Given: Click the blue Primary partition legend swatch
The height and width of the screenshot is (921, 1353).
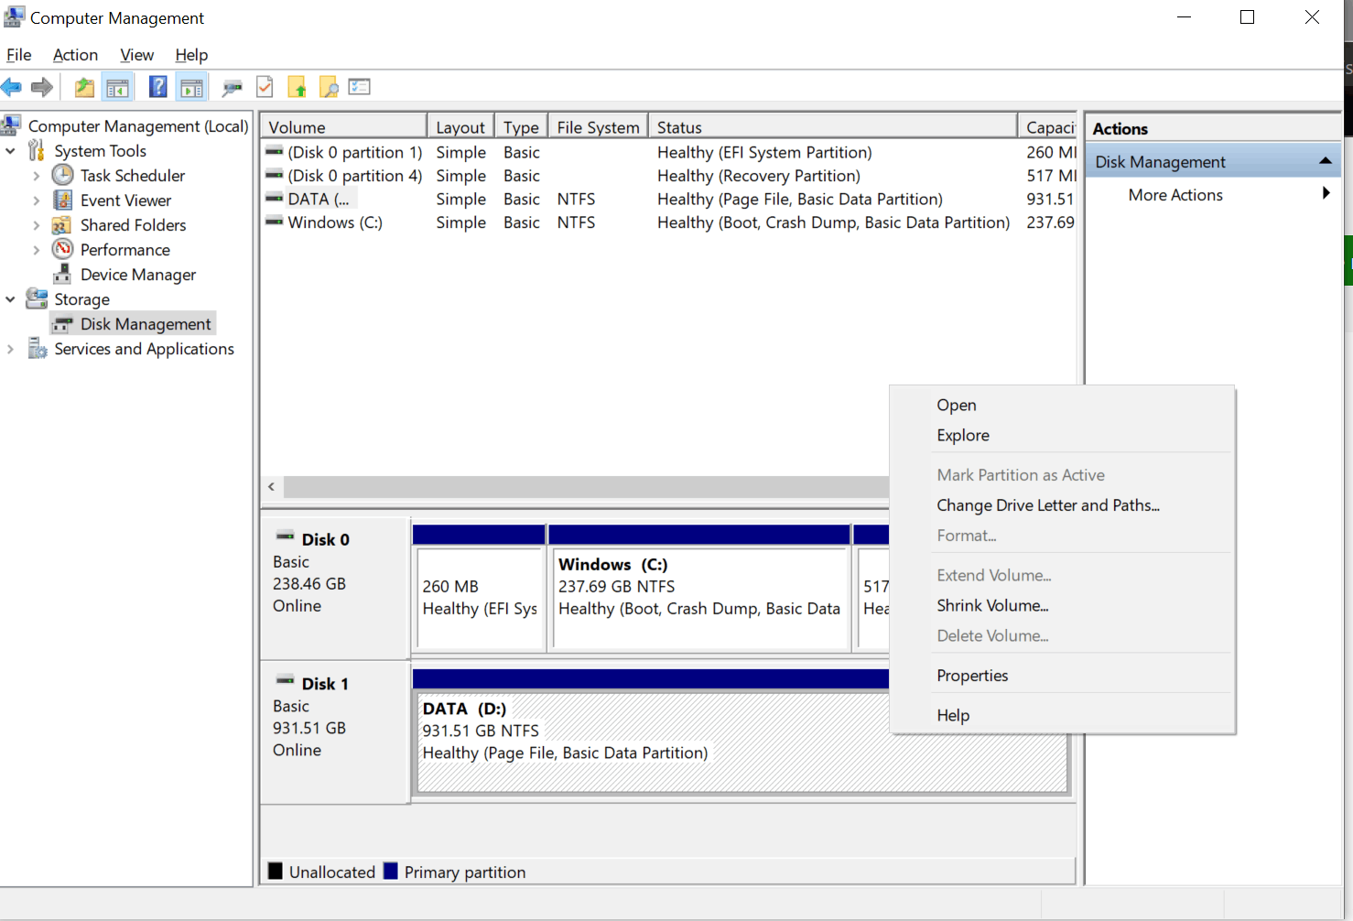Looking at the screenshot, I should coord(391,871).
